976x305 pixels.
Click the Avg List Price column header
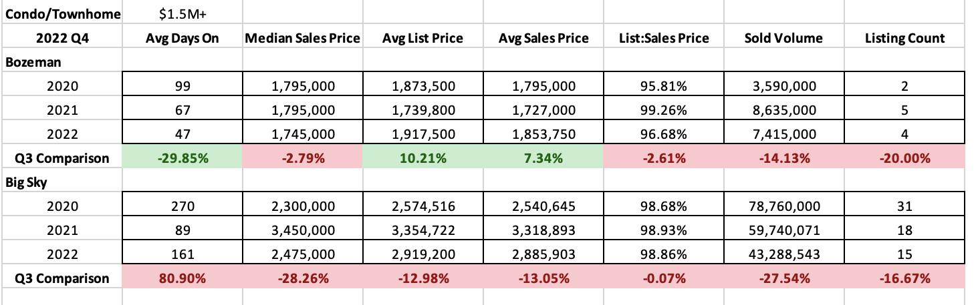coord(423,38)
